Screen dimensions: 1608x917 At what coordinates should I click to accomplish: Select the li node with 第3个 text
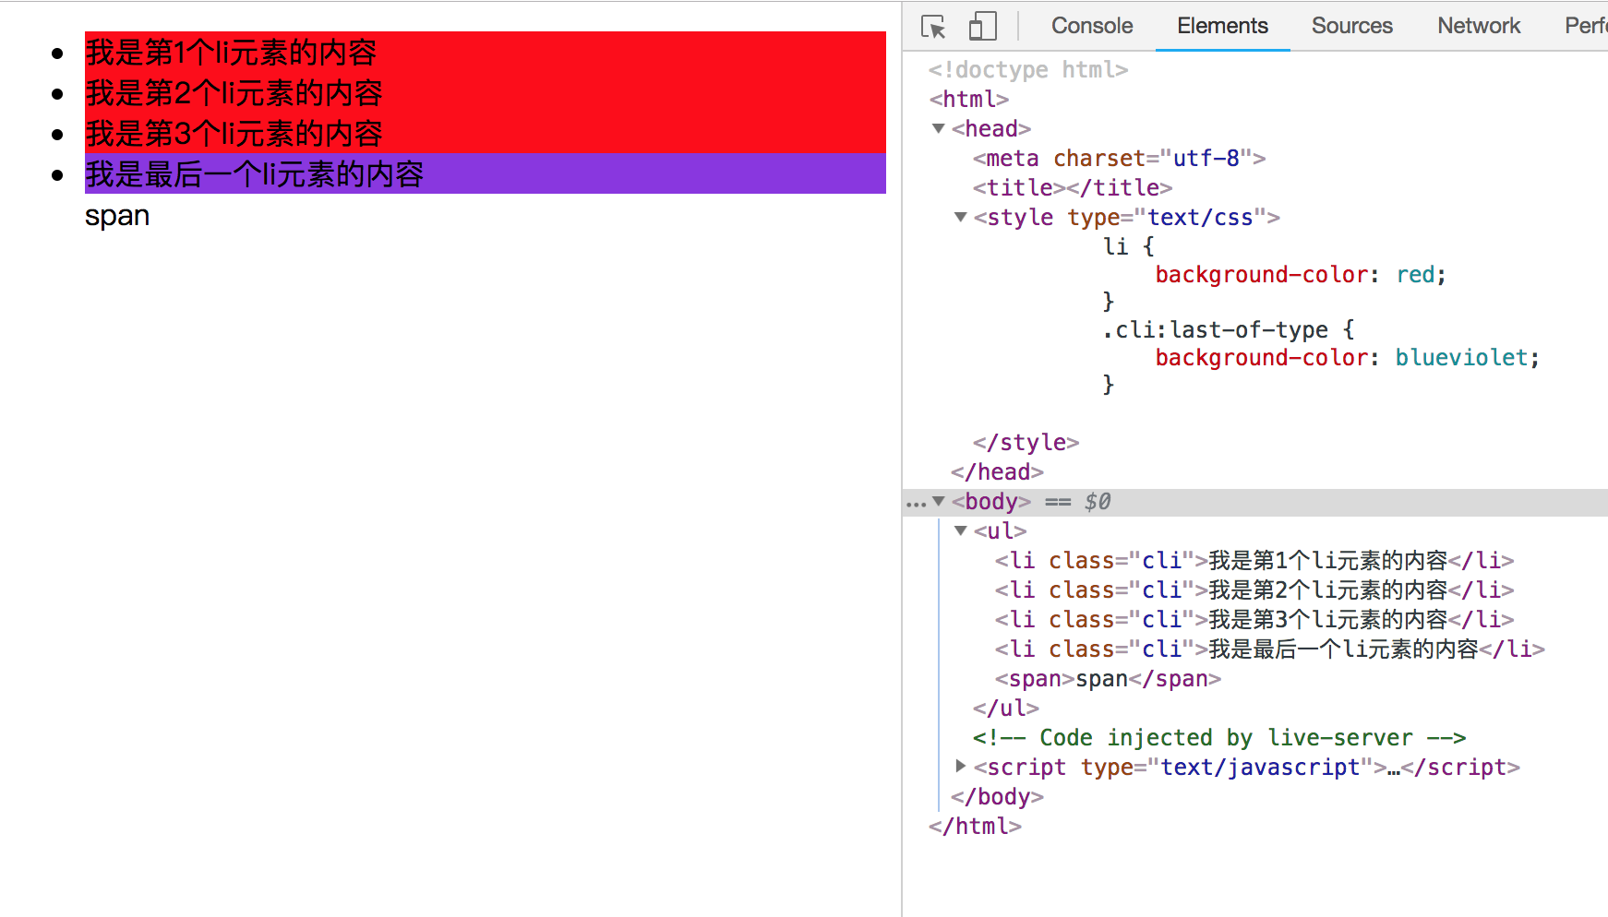click(1254, 620)
